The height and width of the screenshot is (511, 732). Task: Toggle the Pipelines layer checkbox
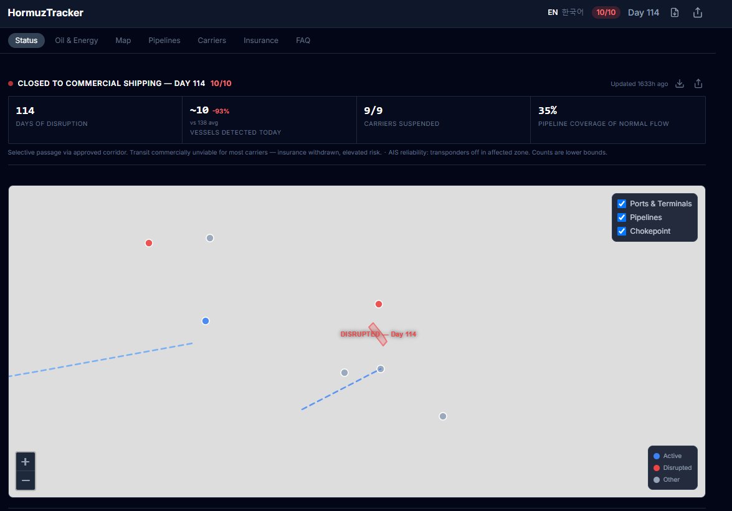coord(622,217)
